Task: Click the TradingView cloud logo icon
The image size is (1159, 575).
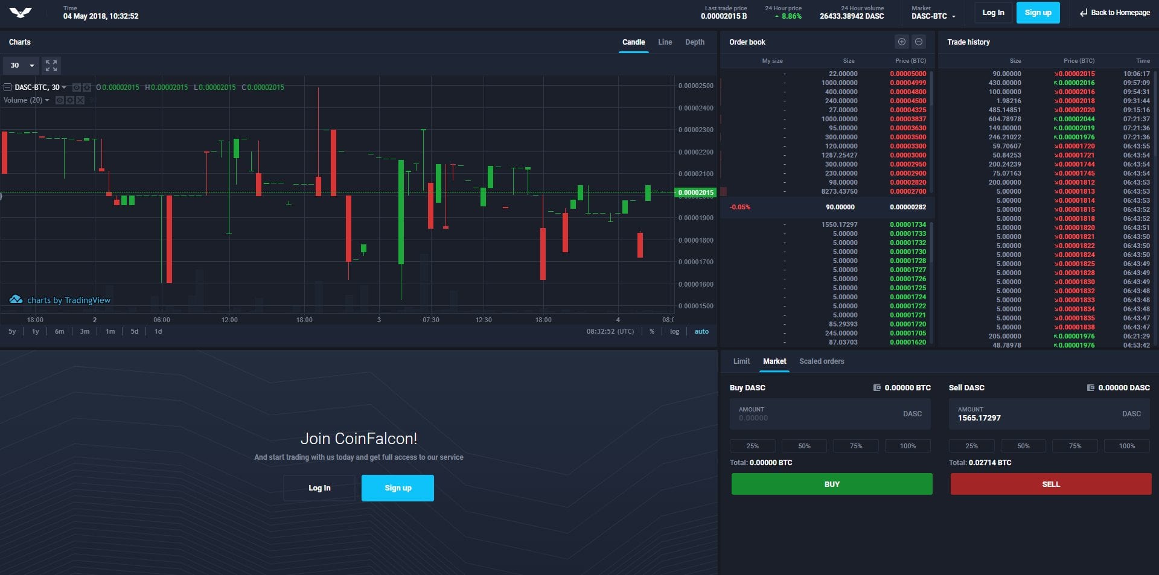Action: pyautogui.click(x=16, y=300)
